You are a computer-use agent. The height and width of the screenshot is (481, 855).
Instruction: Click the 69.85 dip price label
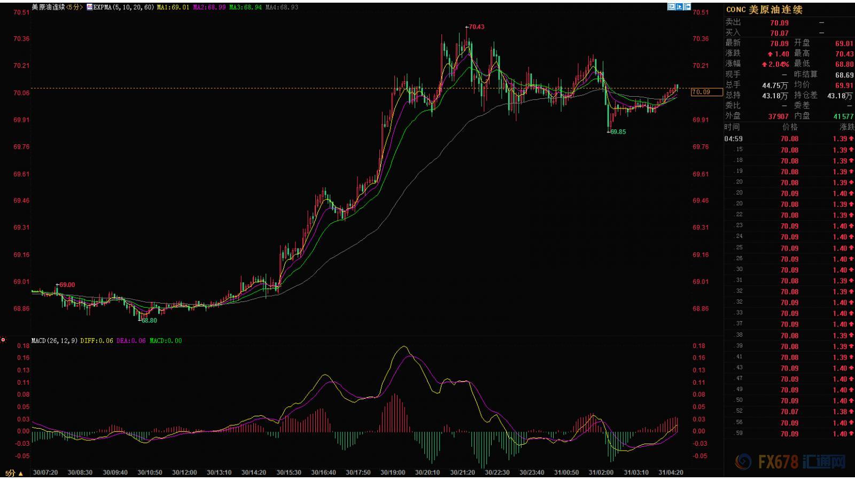(x=618, y=131)
